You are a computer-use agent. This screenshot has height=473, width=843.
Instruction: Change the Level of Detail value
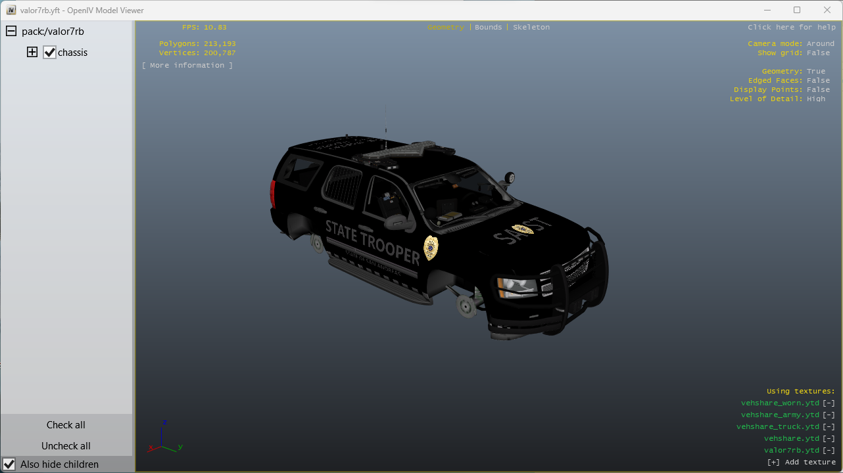point(815,99)
